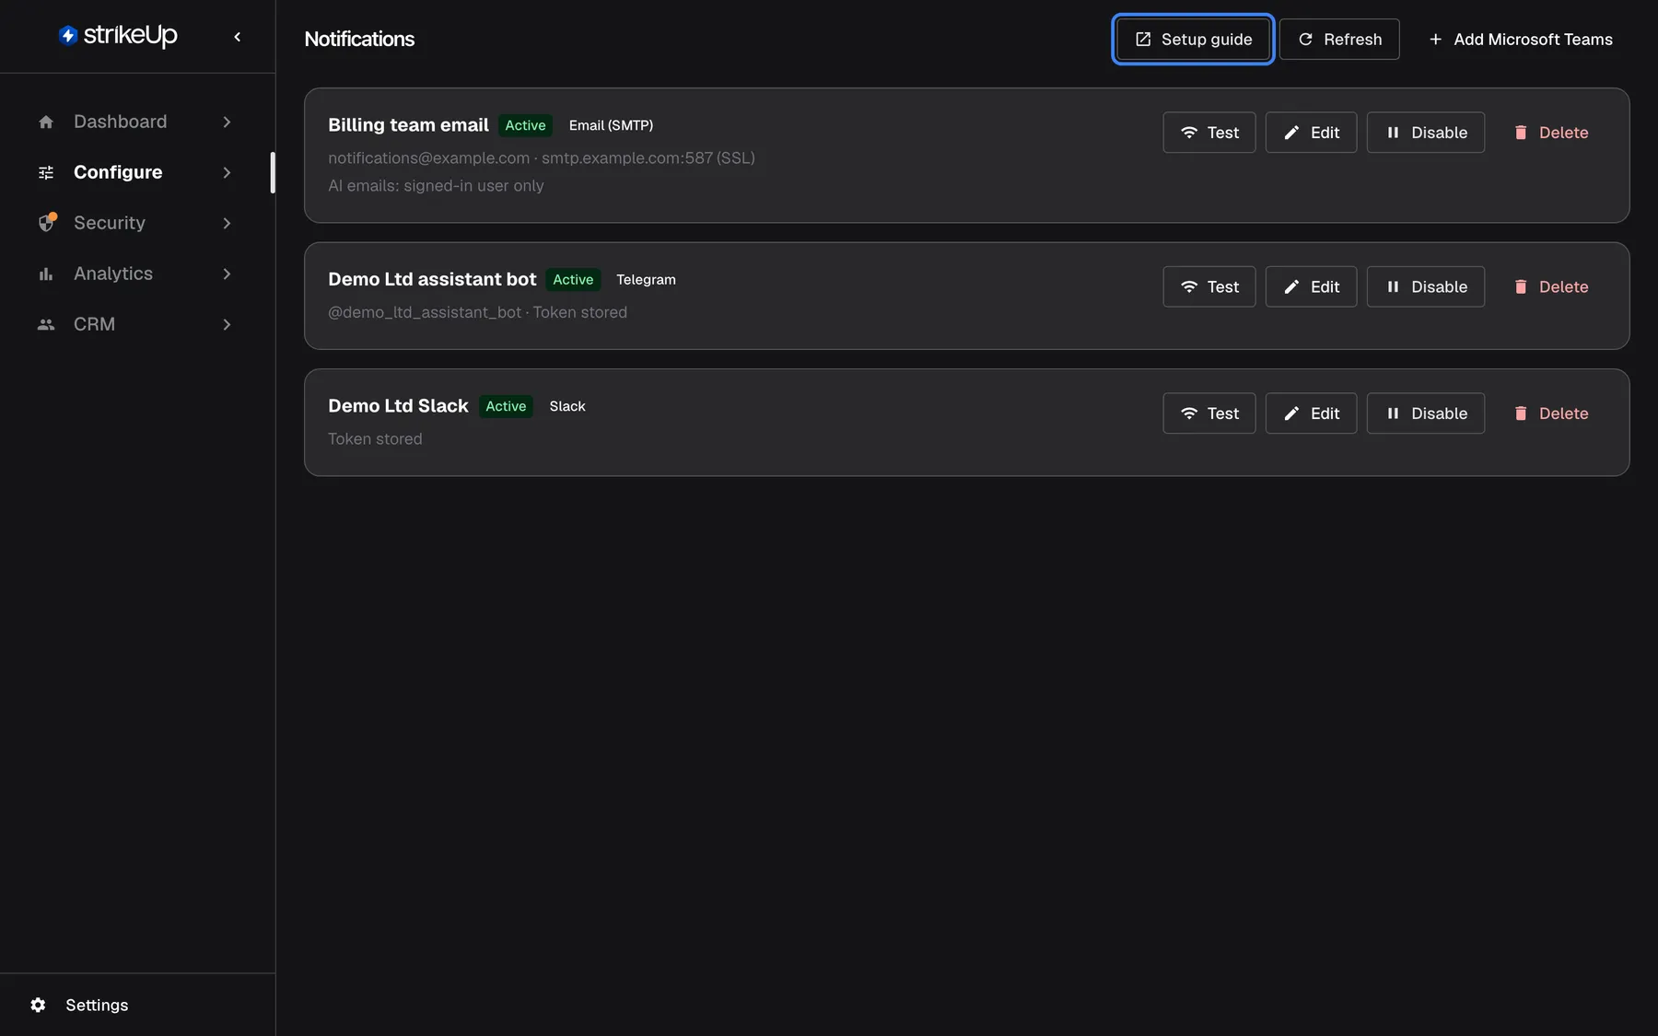Edit the Demo Ltd Slack channel

(x=1311, y=413)
